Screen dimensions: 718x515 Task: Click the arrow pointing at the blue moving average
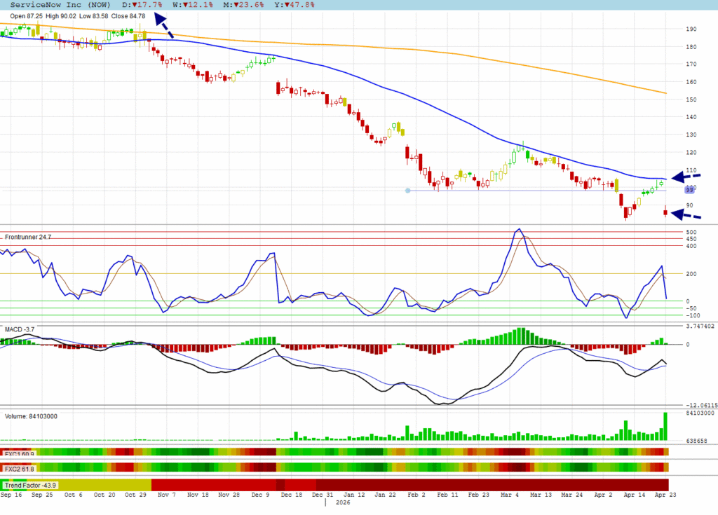point(686,177)
